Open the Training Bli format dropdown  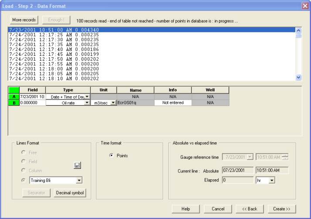(79, 180)
